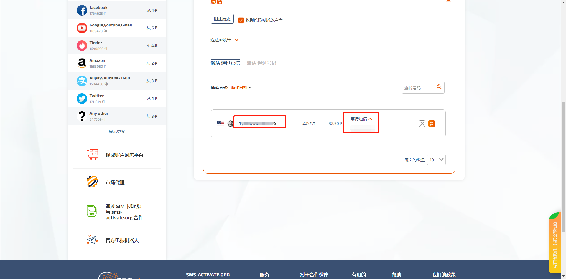Click the orange refresh number icon
566x279 pixels.
tap(432, 124)
